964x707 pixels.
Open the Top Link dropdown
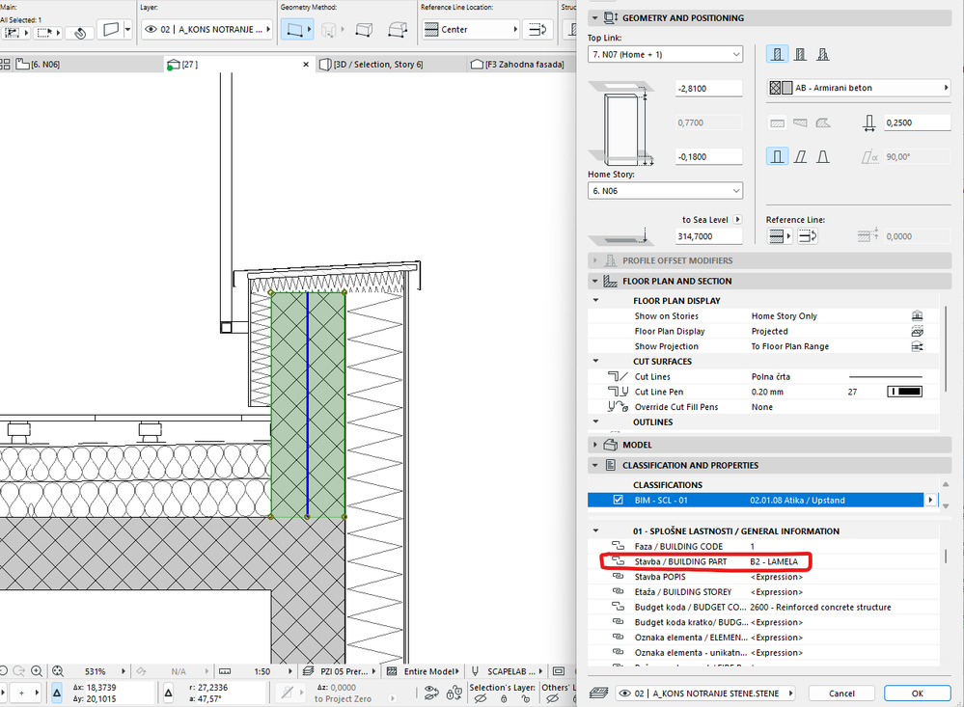click(665, 55)
